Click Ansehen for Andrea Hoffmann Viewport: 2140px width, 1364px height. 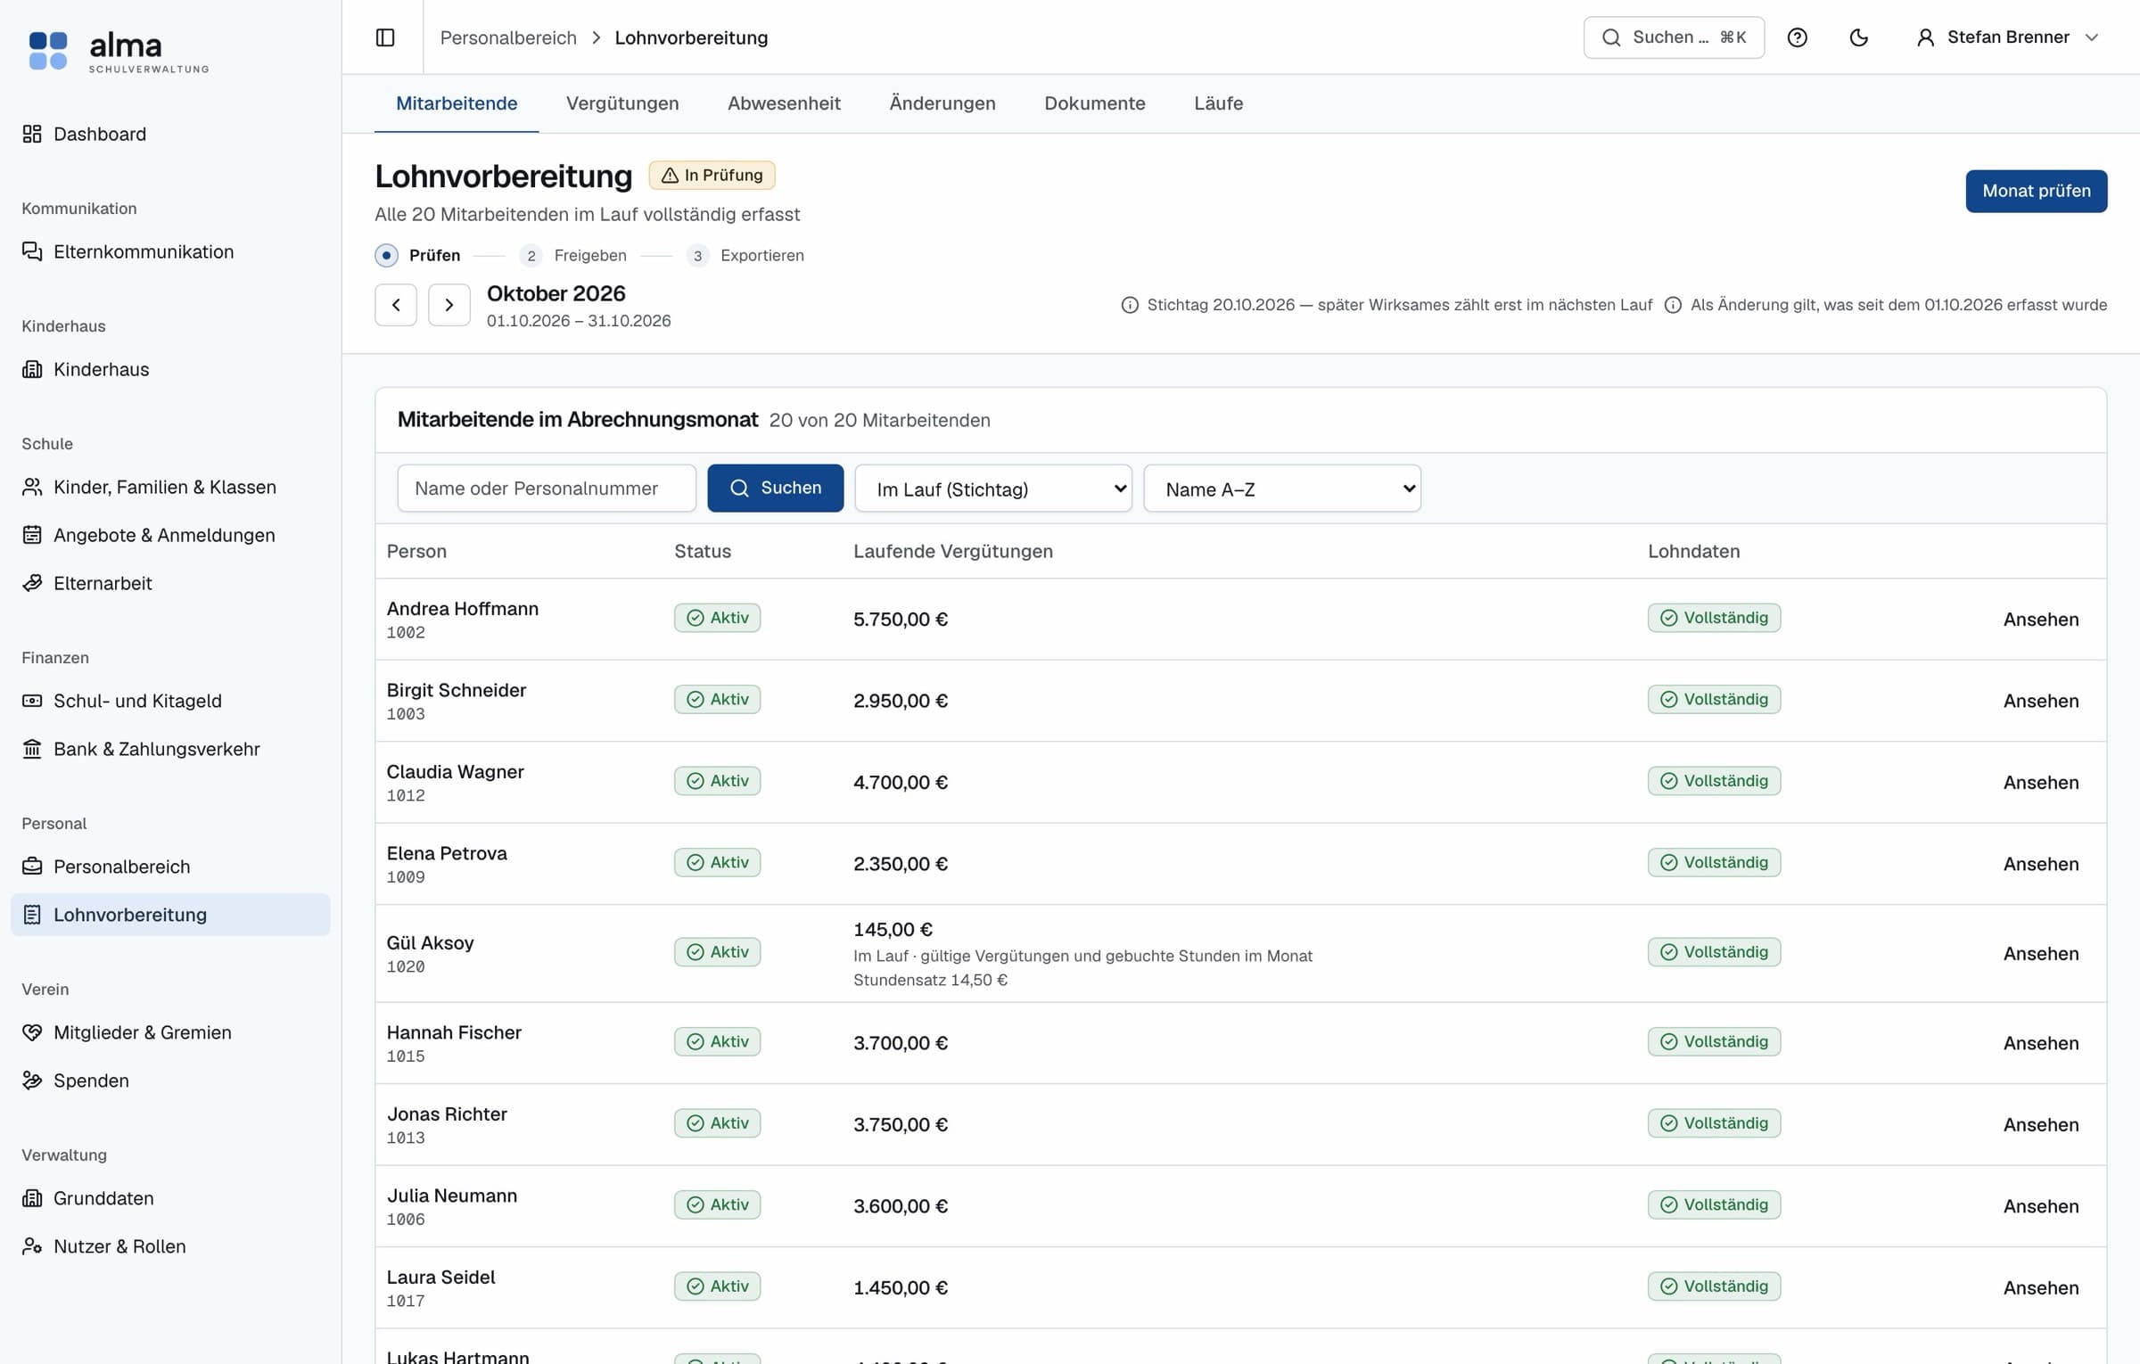tap(2041, 620)
